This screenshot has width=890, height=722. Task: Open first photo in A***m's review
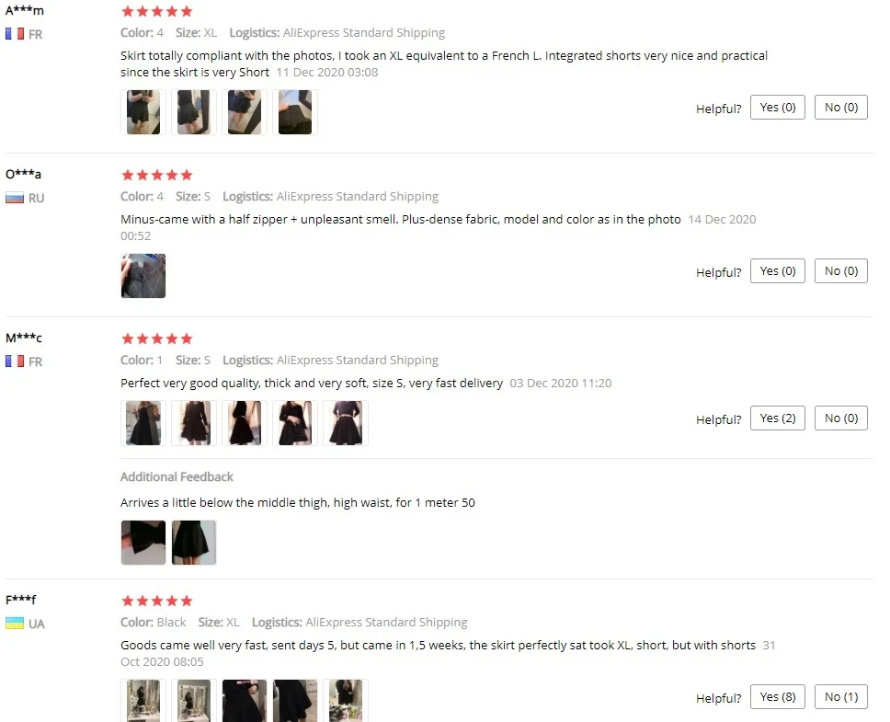tap(143, 112)
